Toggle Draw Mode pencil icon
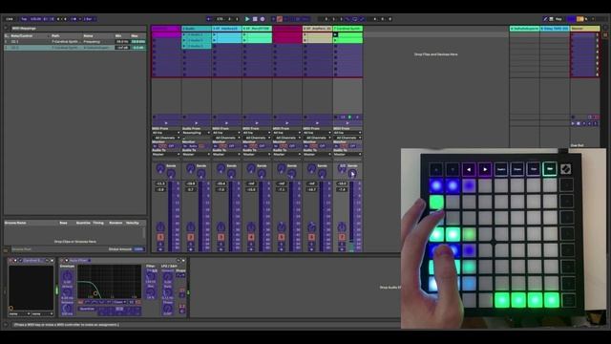The width and height of the screenshot is (611, 344). pos(545,19)
